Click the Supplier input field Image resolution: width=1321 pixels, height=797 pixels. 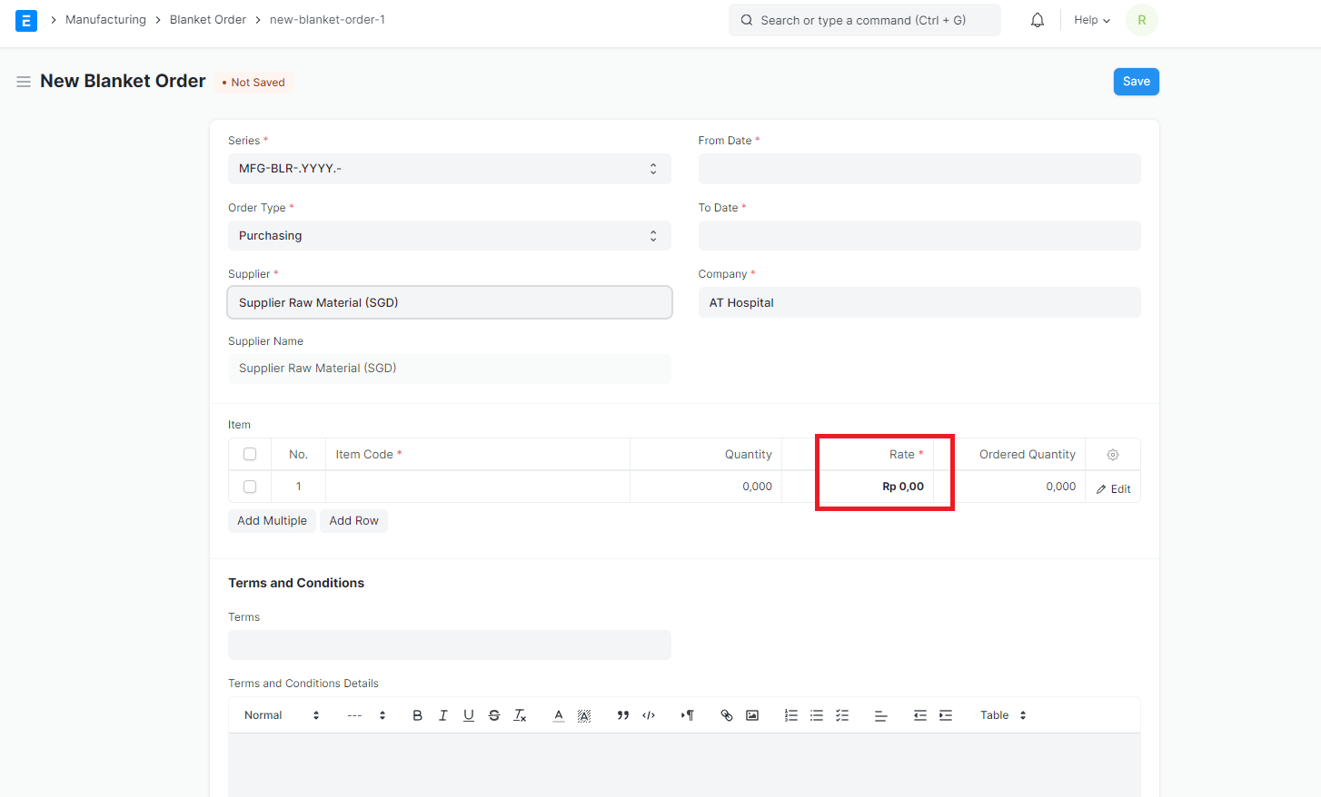[449, 302]
